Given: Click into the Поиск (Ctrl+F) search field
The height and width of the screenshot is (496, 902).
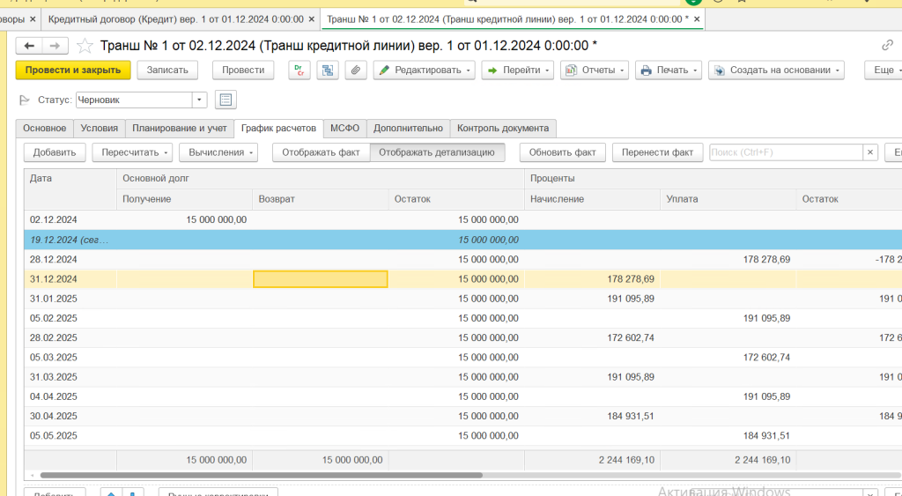Looking at the screenshot, I should tap(786, 152).
